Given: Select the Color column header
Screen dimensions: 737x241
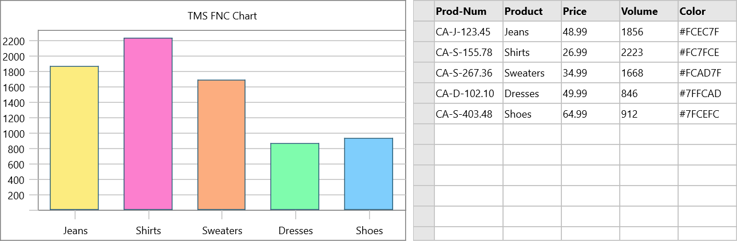Looking at the screenshot, I should pos(707,11).
